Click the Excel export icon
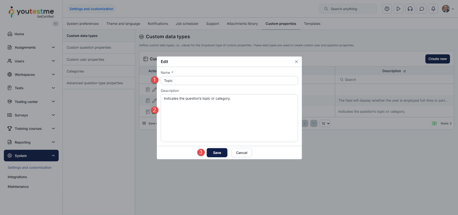Image resolution: width=458 pixels, height=215 pixels. 434,123
